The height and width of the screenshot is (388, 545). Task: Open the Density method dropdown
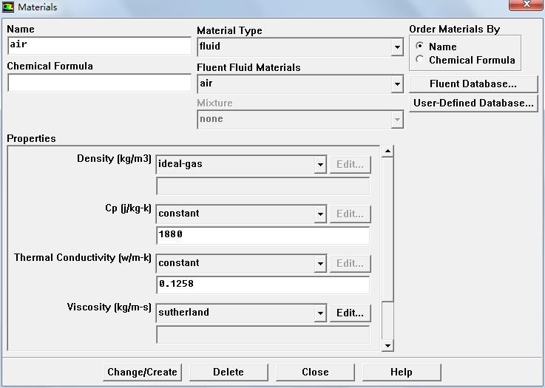coord(320,165)
